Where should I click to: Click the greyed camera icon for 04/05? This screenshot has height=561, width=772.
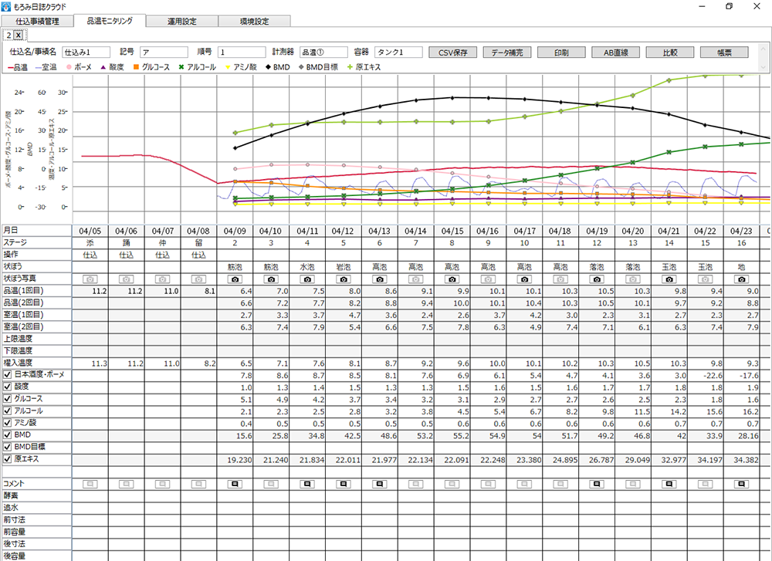pos(90,279)
